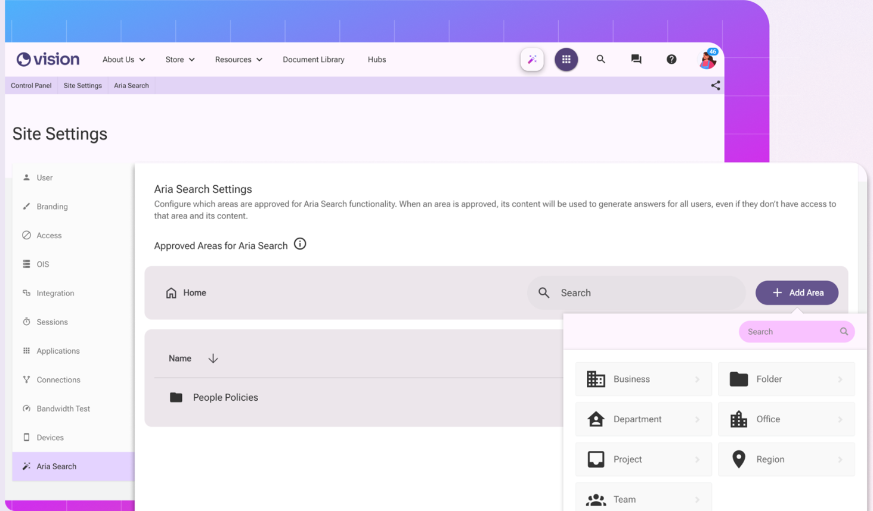Click the Office building icon
The height and width of the screenshot is (511, 873).
pos(739,419)
